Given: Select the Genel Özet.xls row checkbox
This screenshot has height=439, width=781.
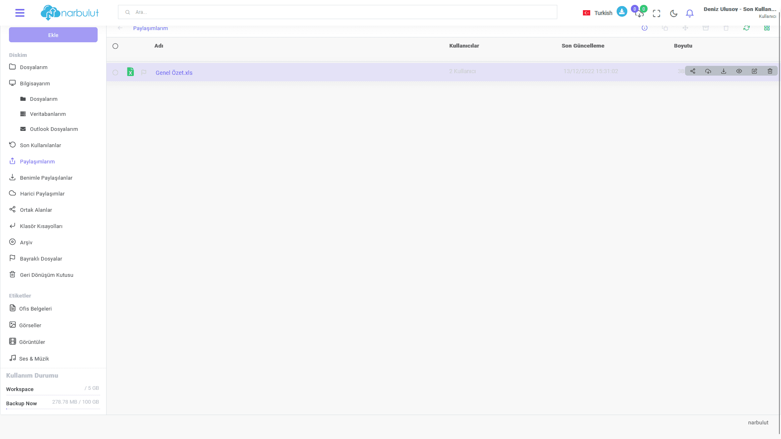Looking at the screenshot, I should (x=116, y=73).
